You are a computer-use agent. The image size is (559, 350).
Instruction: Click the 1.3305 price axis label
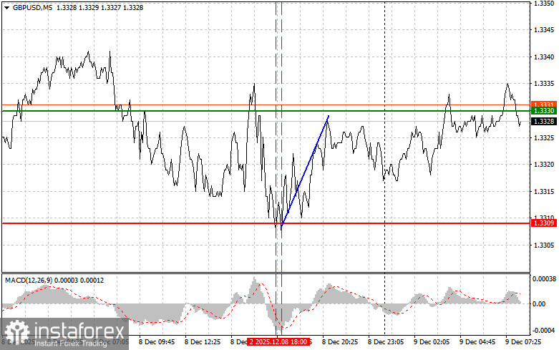pyautogui.click(x=544, y=246)
